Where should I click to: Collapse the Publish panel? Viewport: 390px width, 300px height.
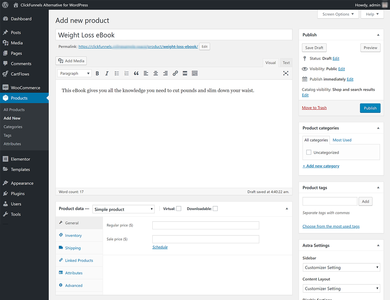coord(378,35)
